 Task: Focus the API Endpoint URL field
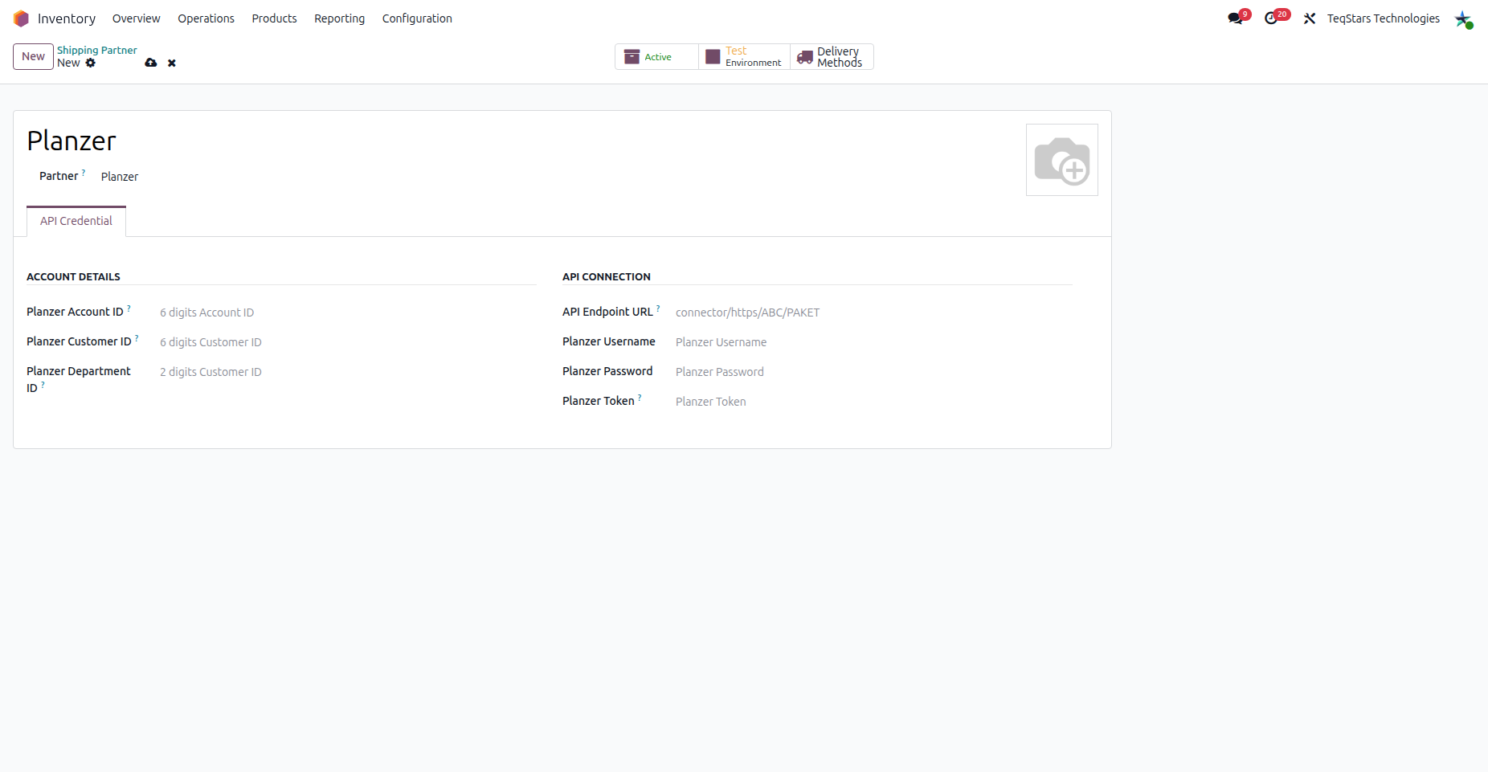pos(873,312)
